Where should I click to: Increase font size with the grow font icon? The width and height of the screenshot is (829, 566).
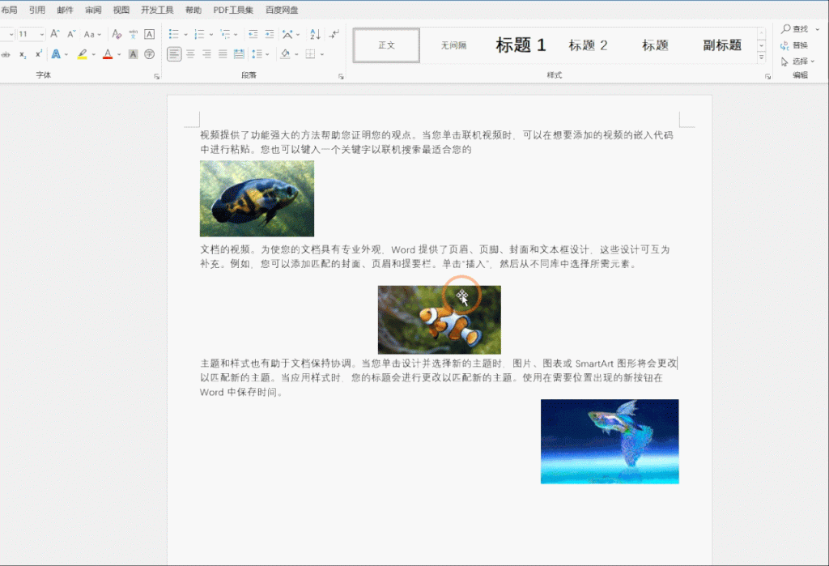55,34
